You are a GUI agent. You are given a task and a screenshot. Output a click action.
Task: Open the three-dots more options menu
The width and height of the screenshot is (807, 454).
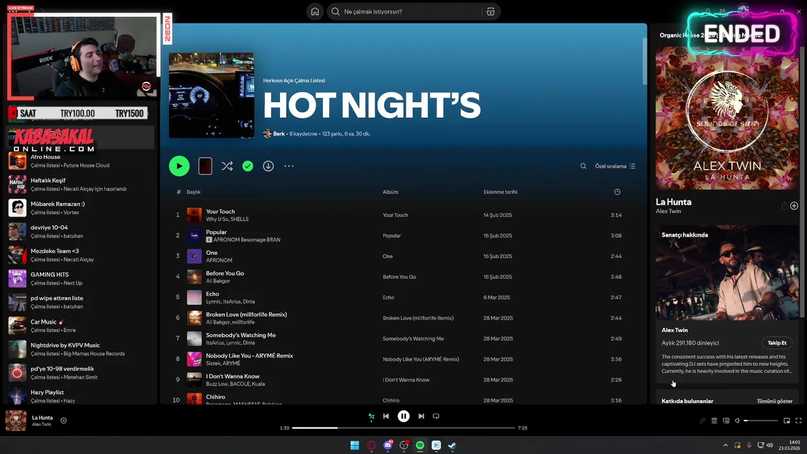click(x=289, y=166)
